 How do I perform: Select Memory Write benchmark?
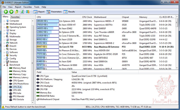coord(19,71)
